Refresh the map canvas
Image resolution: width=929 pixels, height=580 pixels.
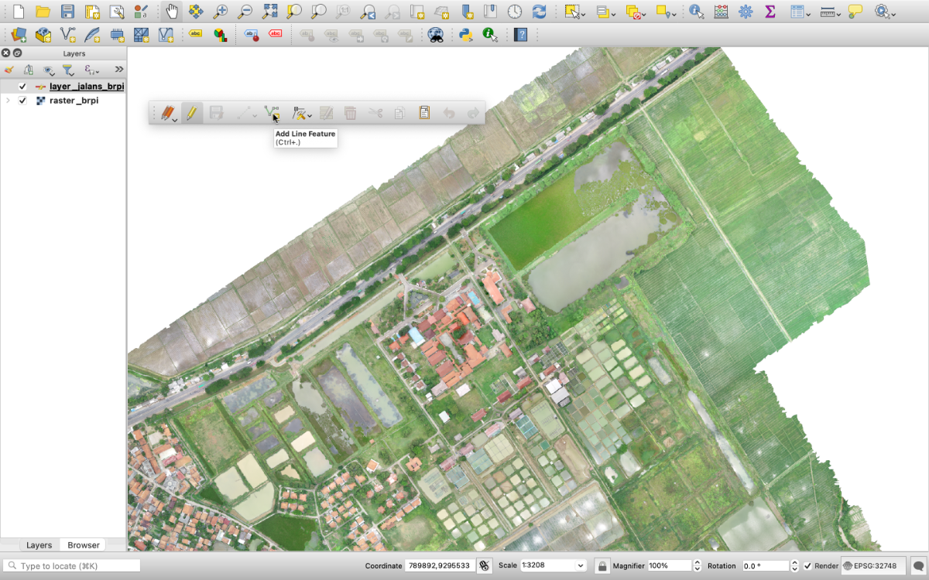[540, 12]
